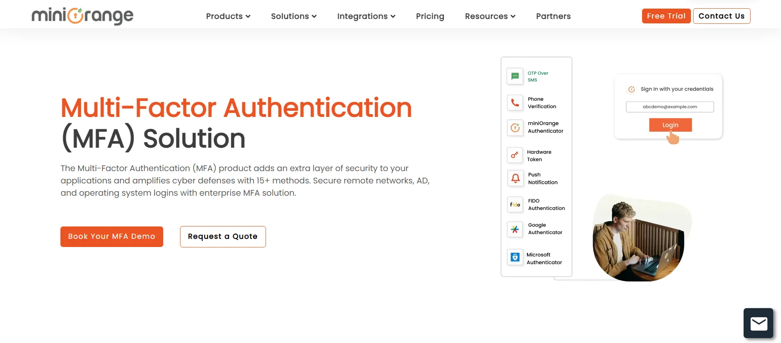Open the Solutions dropdown

(293, 16)
